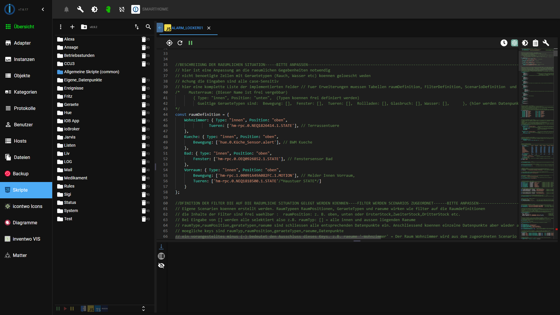Add a new script with plus icon
The width and height of the screenshot is (560, 315).
coord(72,27)
